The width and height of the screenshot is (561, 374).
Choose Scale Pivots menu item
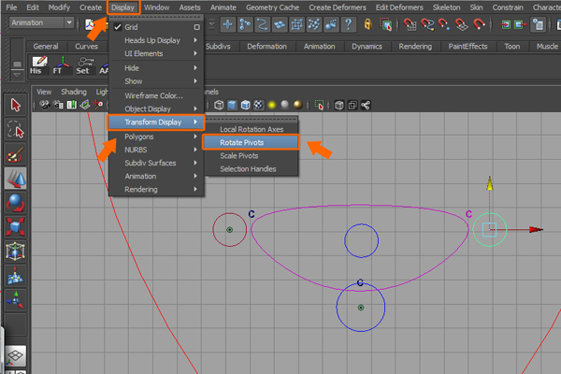pos(252,156)
